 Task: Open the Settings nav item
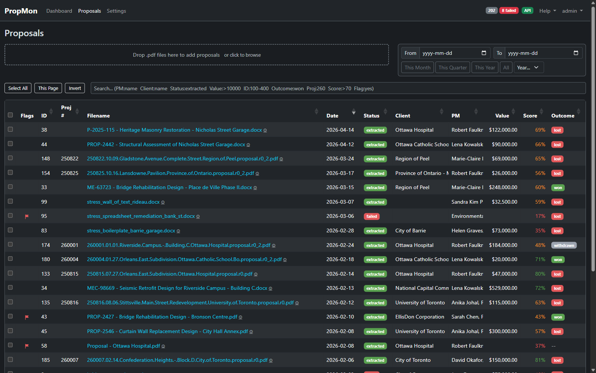coord(116,11)
